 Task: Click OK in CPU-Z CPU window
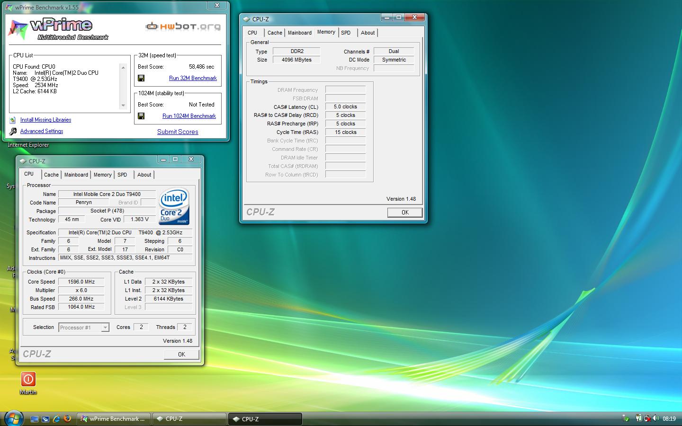(181, 355)
